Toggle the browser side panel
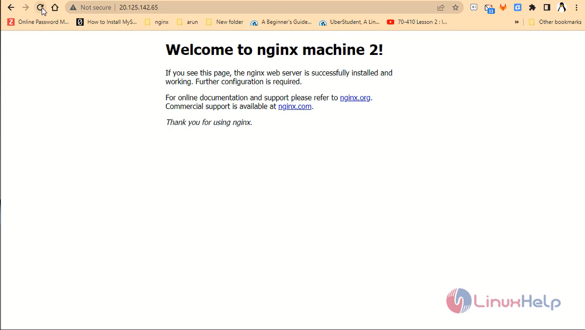Screen dimensions: 585x330 [x=547, y=7]
